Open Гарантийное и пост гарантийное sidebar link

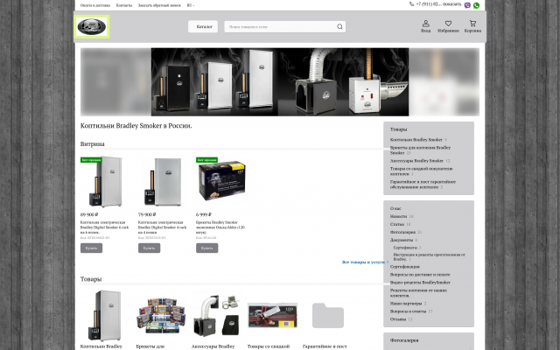point(423,185)
